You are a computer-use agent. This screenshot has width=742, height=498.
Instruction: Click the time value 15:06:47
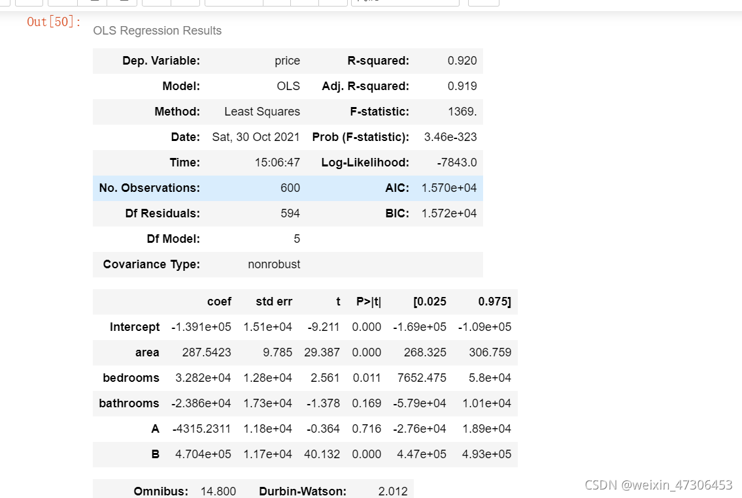pyautogui.click(x=277, y=163)
